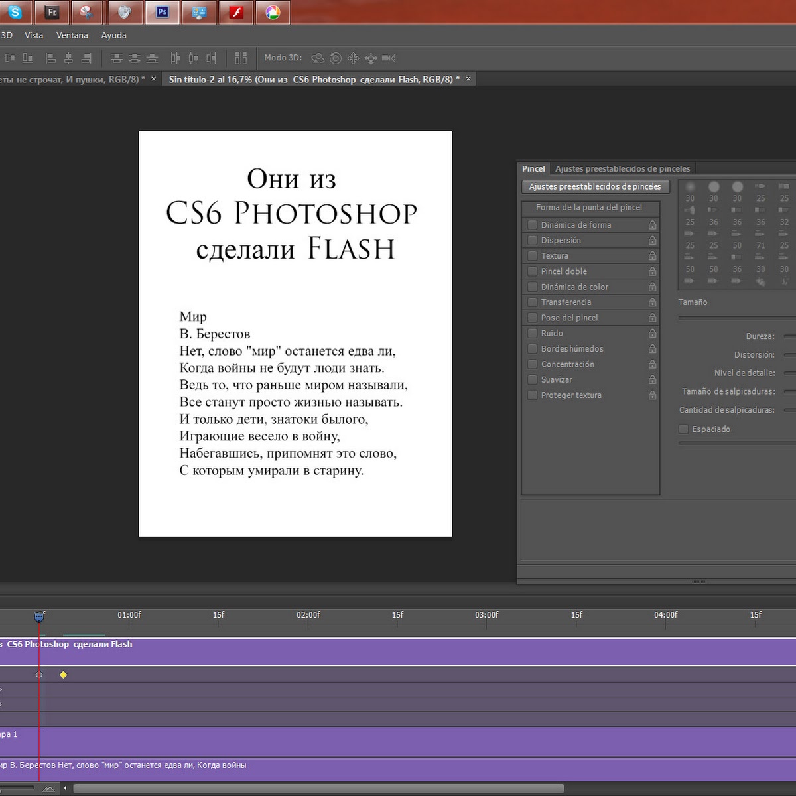Check the Espaciado checkbox
This screenshot has width=796, height=796.
pyautogui.click(x=683, y=429)
